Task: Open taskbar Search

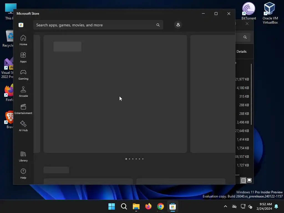Action: click(x=124, y=206)
